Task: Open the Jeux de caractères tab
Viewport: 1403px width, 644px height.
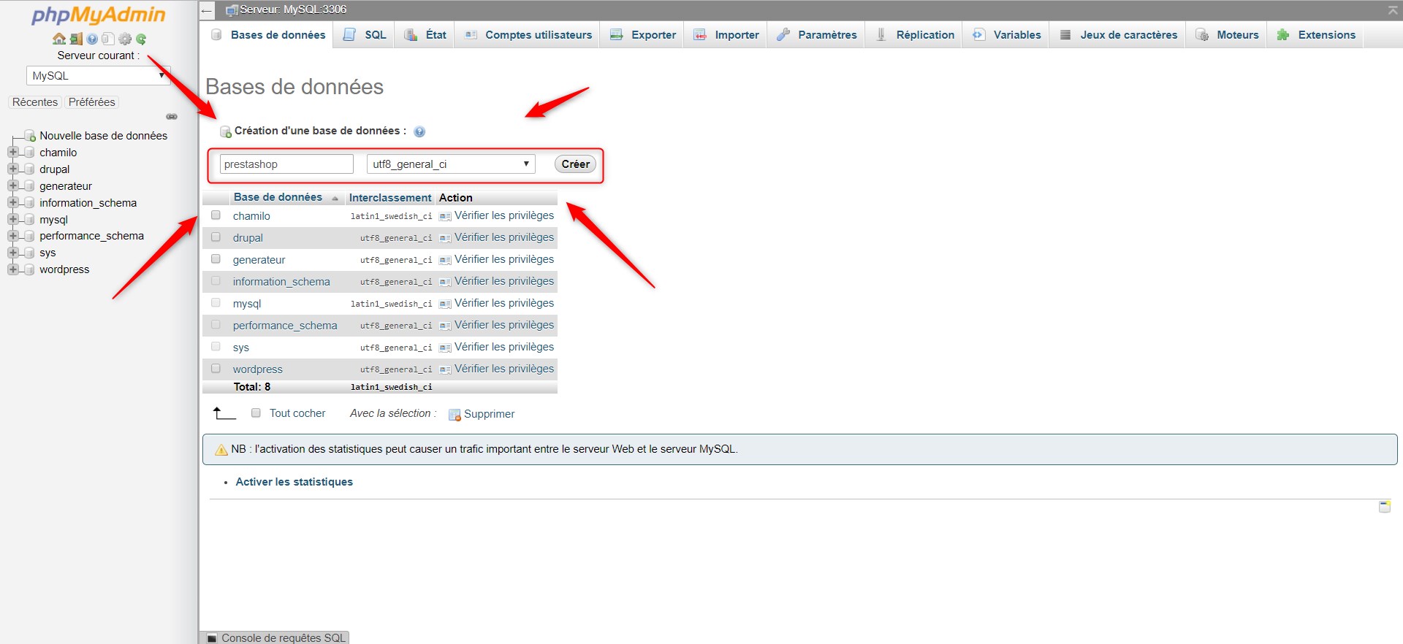Action: pyautogui.click(x=1118, y=35)
